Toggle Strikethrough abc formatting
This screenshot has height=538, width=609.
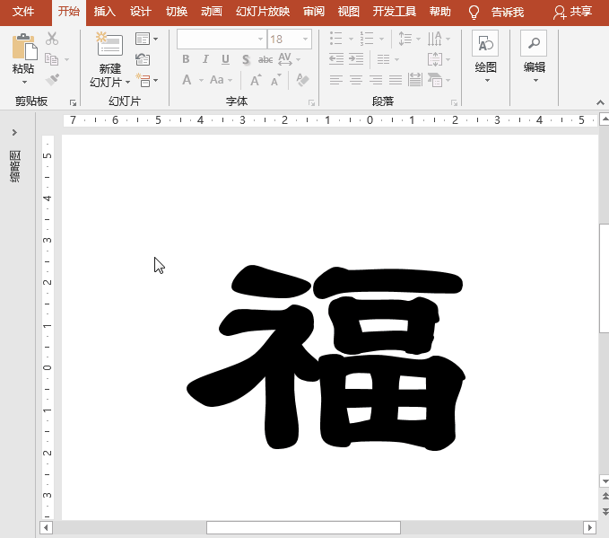(265, 59)
